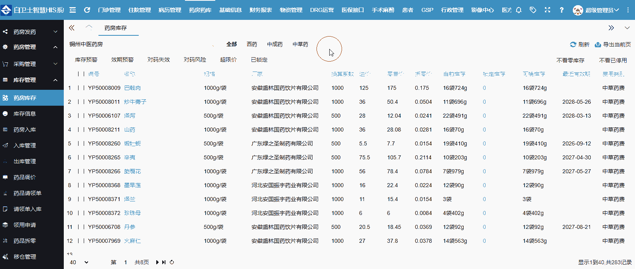The height and width of the screenshot is (269, 635).
Task: Switch to the 库存预警 tab
Action: click(x=86, y=60)
